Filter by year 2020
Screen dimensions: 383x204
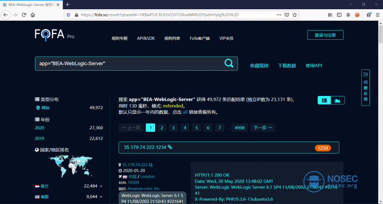click(x=39, y=128)
